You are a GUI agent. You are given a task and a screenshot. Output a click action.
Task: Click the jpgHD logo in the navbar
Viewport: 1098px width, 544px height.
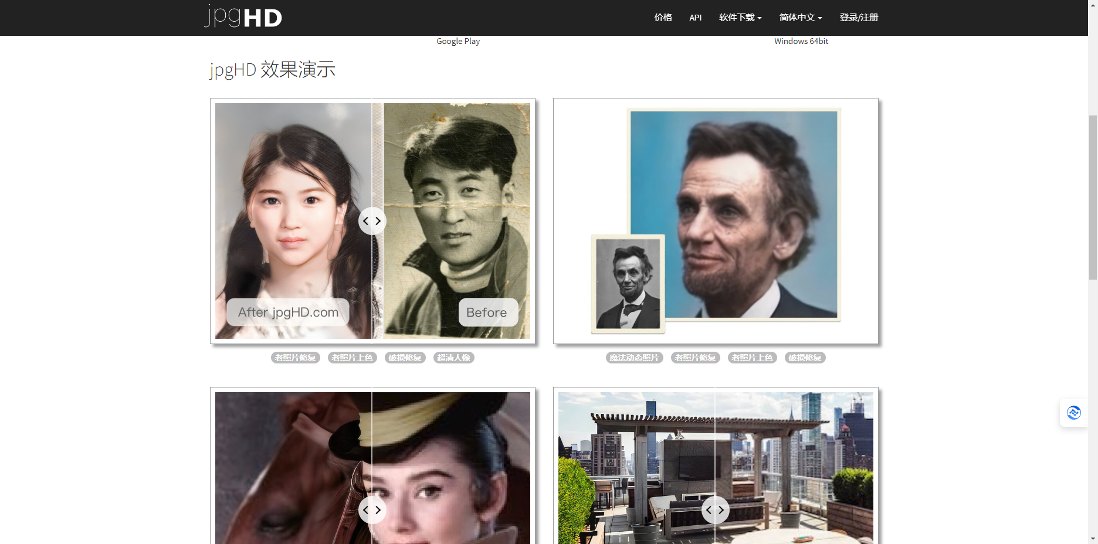tap(243, 17)
